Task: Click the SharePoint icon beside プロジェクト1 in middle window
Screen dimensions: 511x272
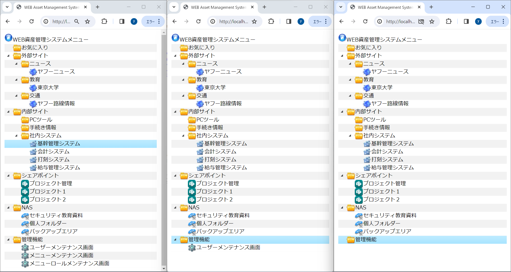Action: [192, 192]
